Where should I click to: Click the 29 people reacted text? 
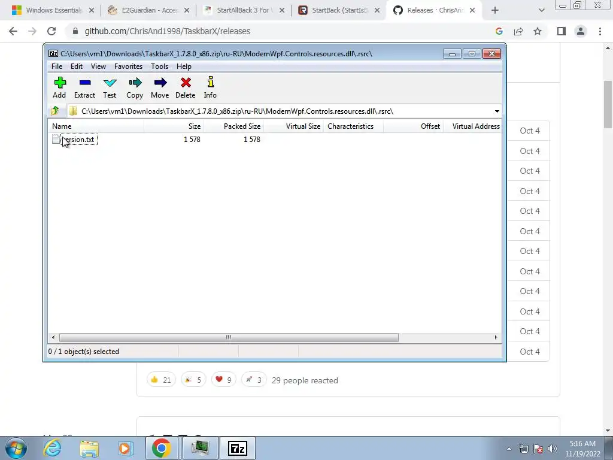[x=305, y=380]
